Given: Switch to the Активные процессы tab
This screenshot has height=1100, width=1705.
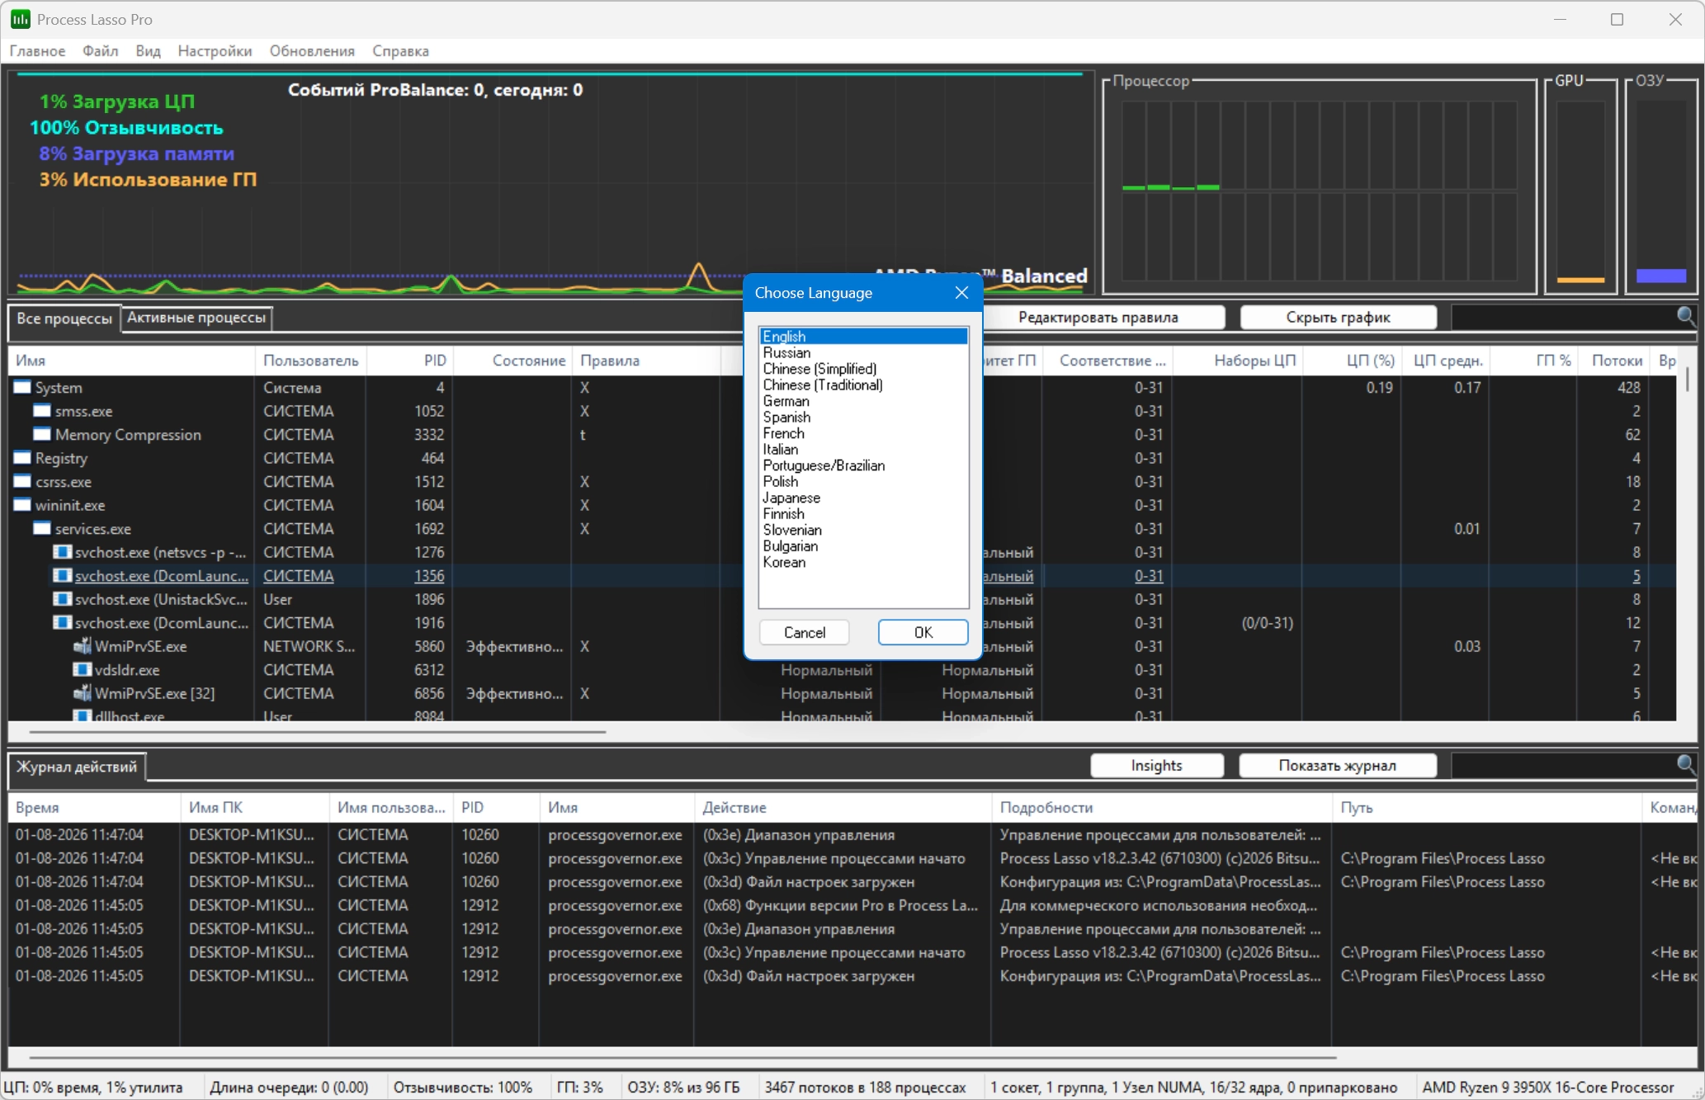Looking at the screenshot, I should coord(196,318).
